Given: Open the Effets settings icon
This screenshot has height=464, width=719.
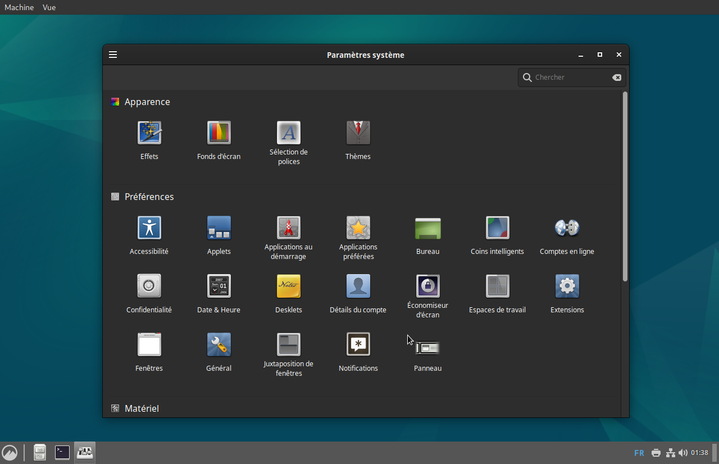Looking at the screenshot, I should pyautogui.click(x=149, y=133).
